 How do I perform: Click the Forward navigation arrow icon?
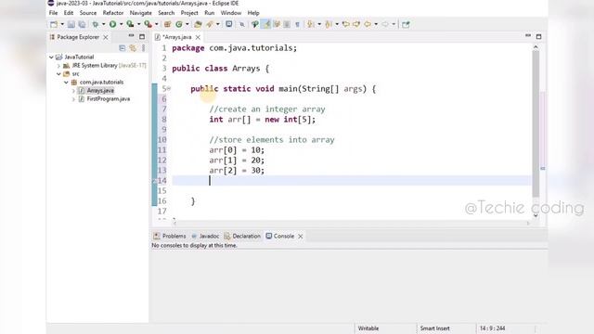tap(385, 24)
